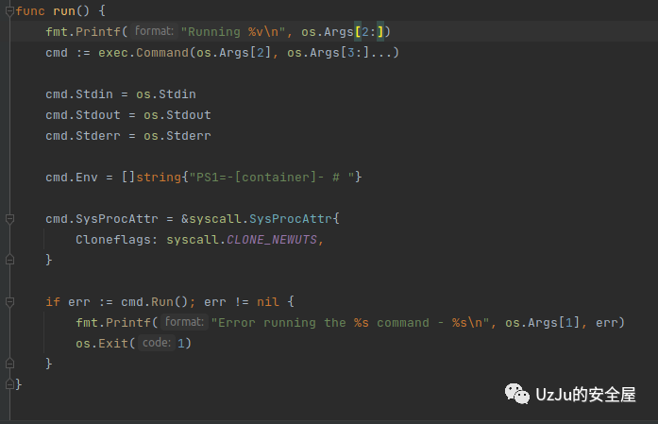The width and height of the screenshot is (658, 424).
Task: Click fold-end marker closing the if err block
Action: (x=10, y=364)
